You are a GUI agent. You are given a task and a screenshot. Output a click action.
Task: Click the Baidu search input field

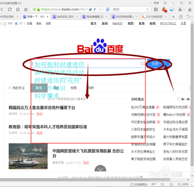[x=86, y=64]
